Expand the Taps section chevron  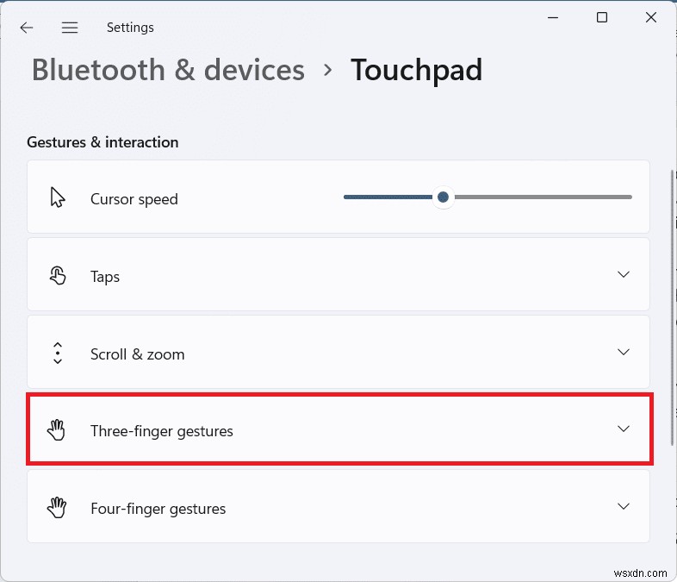[x=624, y=274]
